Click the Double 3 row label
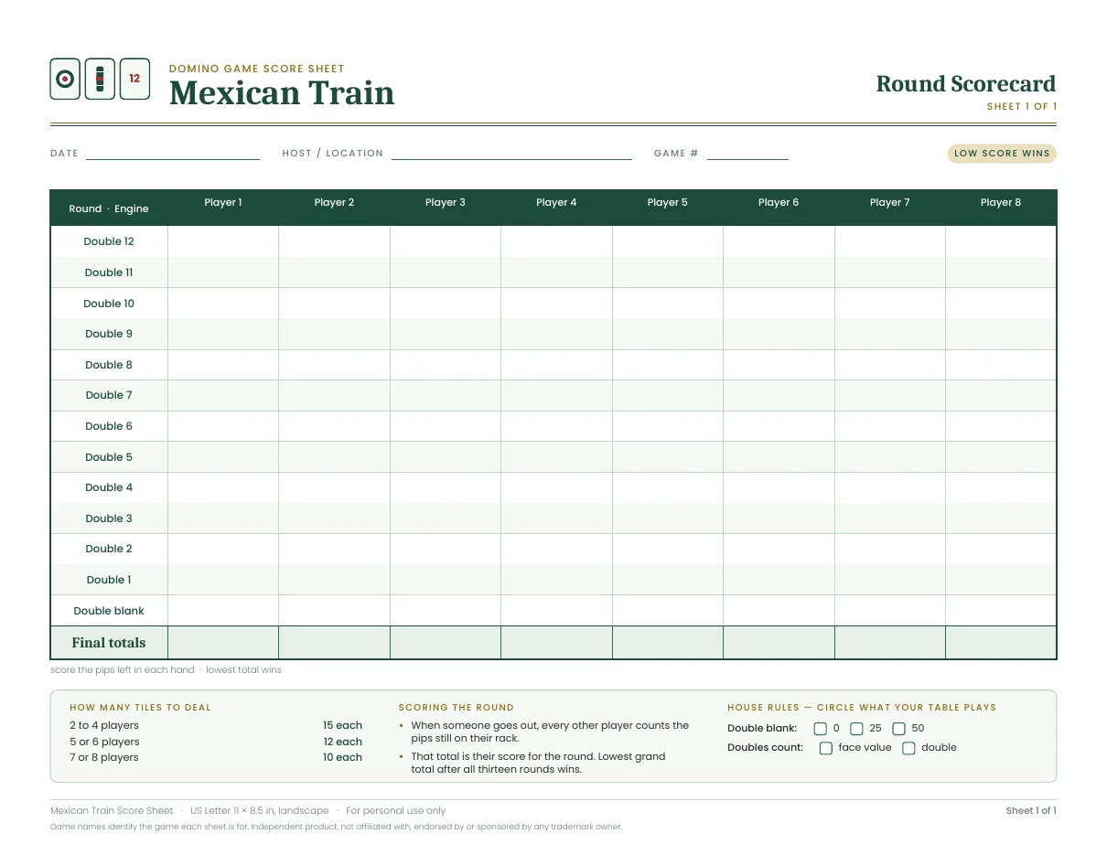This screenshot has height=855, width=1107. pos(109,518)
